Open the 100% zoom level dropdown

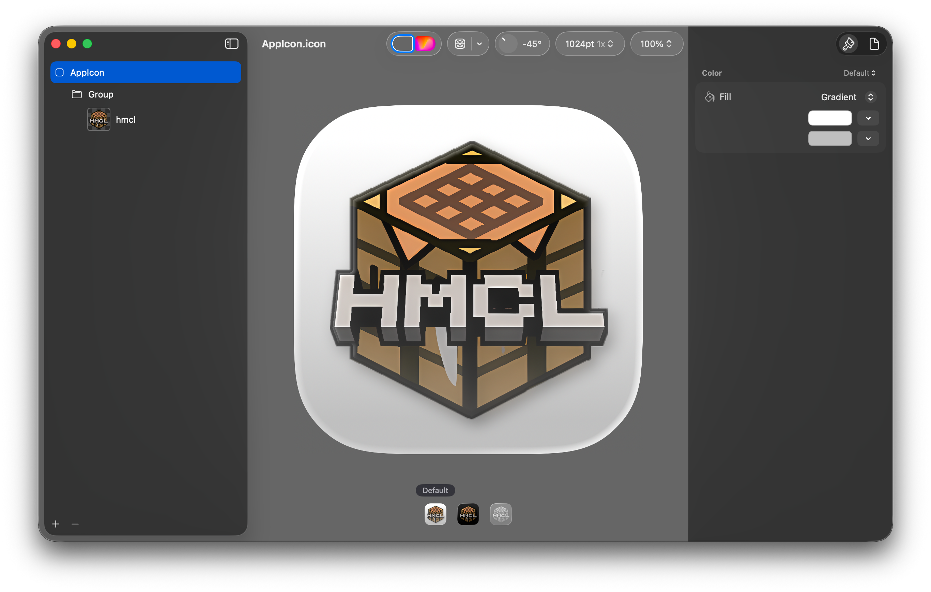click(656, 44)
